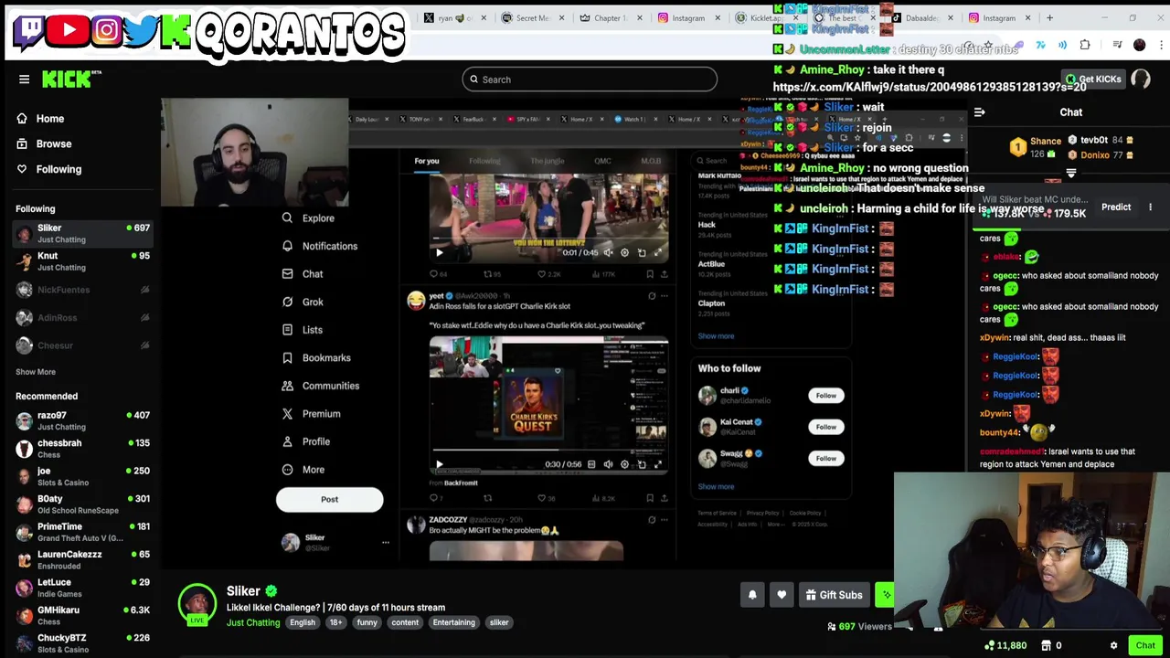Like the yeet post heart icon

point(542,498)
